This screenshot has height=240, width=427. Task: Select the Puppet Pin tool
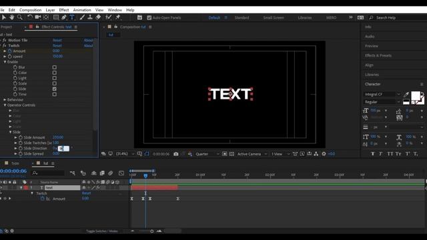click(x=118, y=17)
